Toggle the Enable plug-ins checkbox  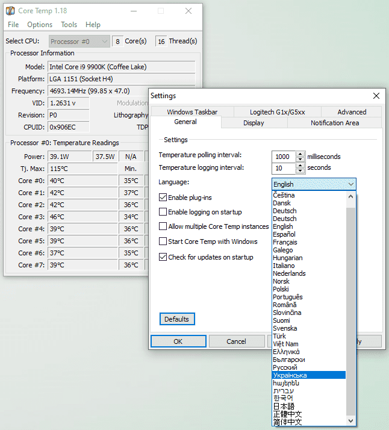(163, 197)
